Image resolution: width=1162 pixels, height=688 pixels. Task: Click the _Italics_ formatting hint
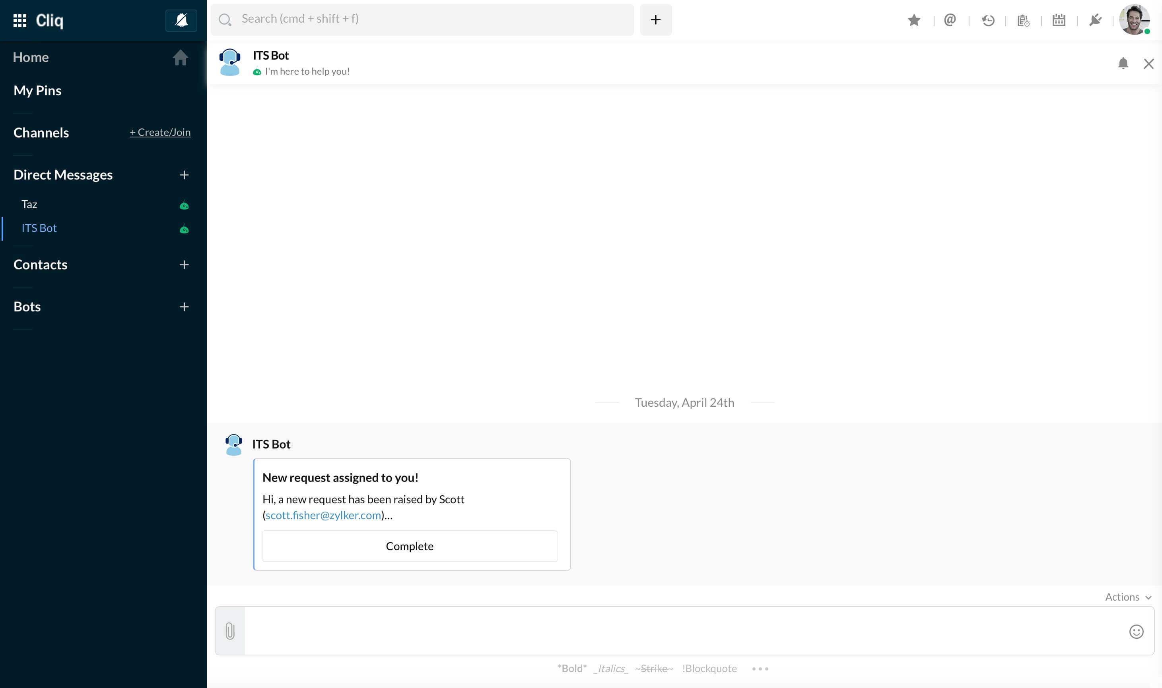[610, 669]
